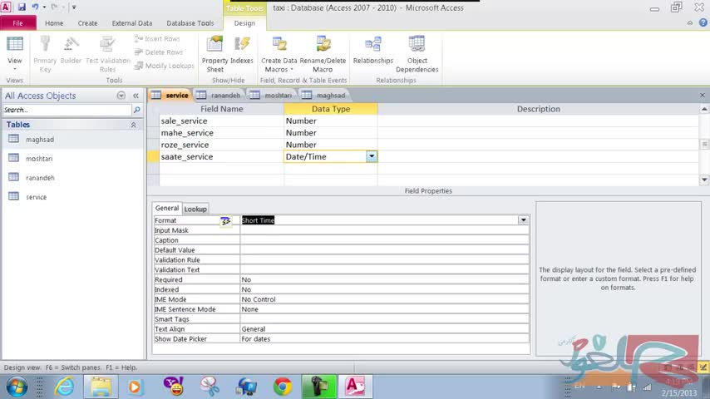Image resolution: width=710 pixels, height=399 pixels.
Task: Click the Undo icon in quick access toolbar
Action: (35, 7)
